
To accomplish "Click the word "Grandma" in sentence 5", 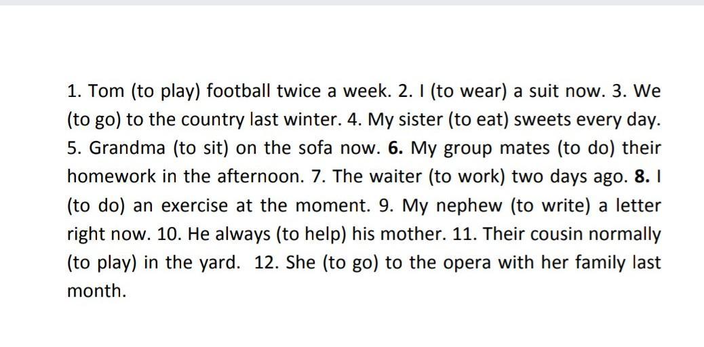I will click(128, 148).
